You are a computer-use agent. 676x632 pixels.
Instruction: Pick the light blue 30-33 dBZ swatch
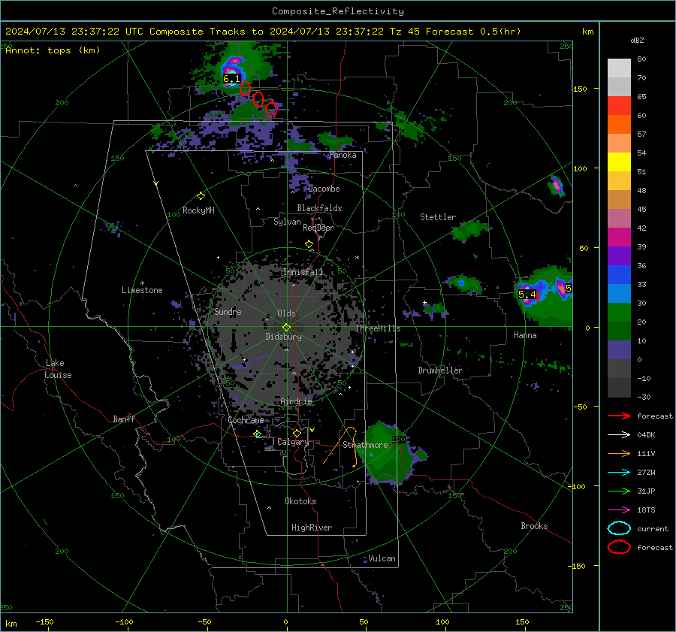(x=619, y=293)
